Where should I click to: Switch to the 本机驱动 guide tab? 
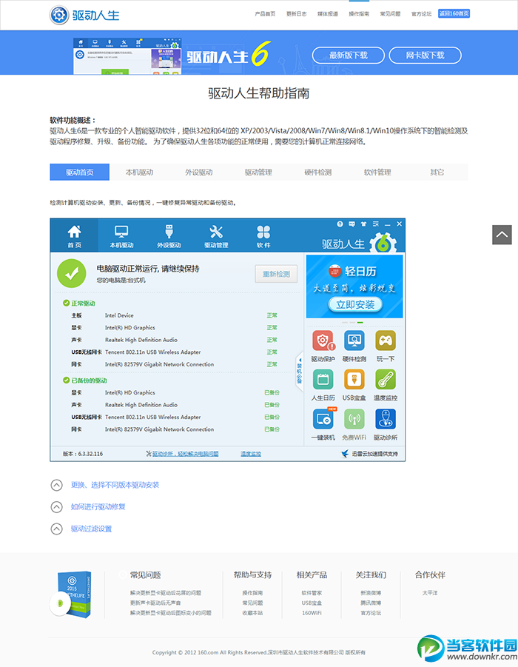(139, 172)
